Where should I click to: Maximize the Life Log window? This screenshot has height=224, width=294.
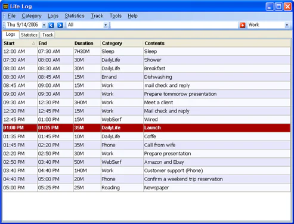click(x=278, y=7)
